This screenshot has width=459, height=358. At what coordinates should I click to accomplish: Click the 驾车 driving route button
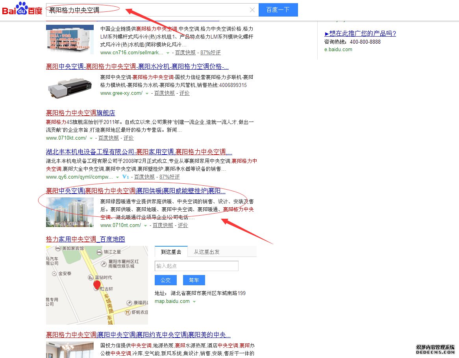[194, 280]
